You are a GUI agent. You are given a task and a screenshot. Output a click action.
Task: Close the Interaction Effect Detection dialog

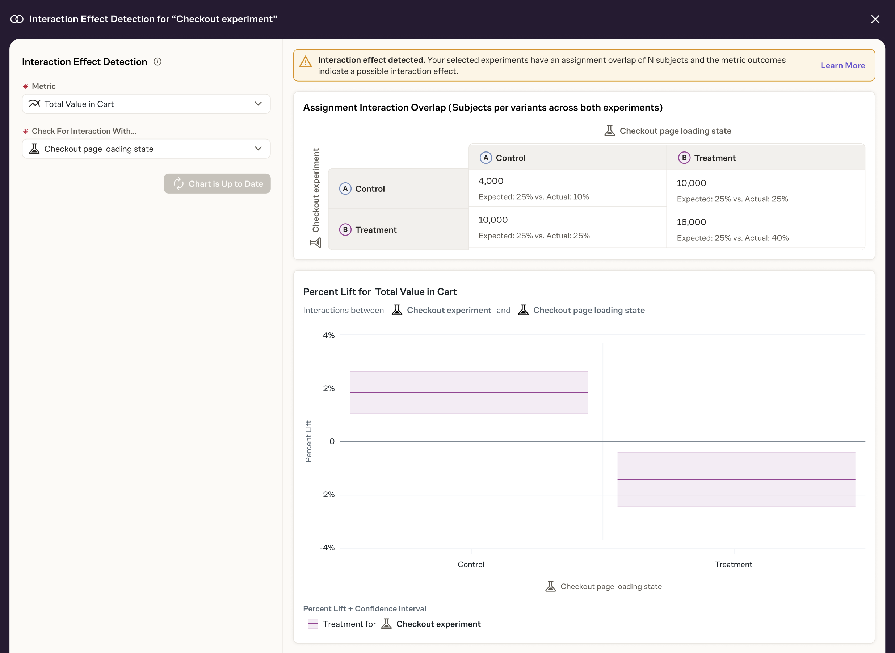coord(875,19)
